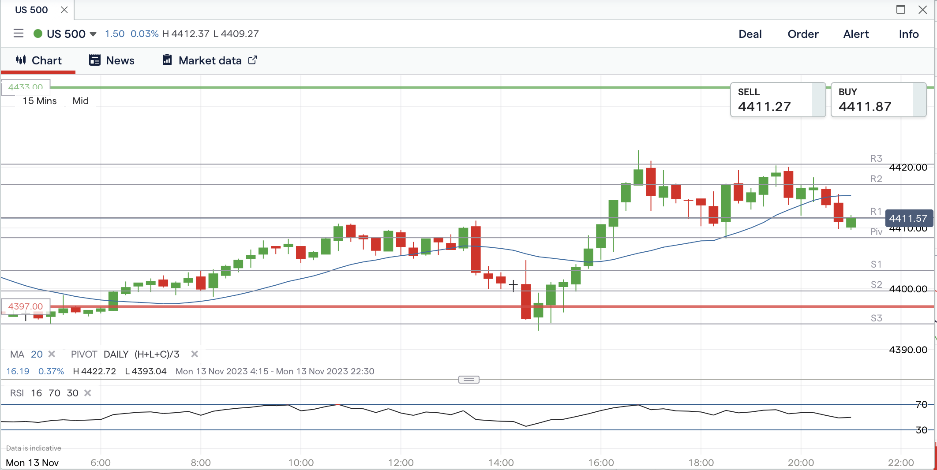Remove the MA 20 indicator

click(52, 354)
